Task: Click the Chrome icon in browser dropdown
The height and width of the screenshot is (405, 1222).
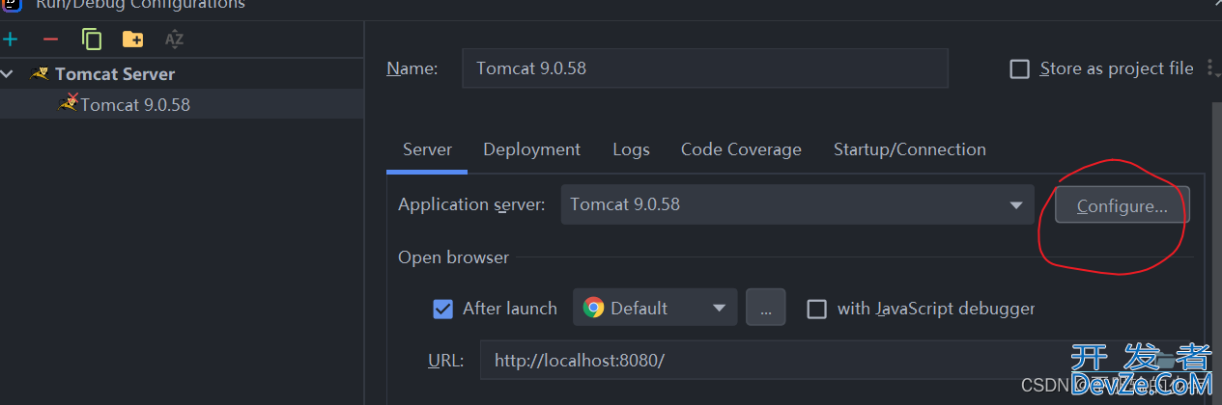Action: click(x=594, y=308)
